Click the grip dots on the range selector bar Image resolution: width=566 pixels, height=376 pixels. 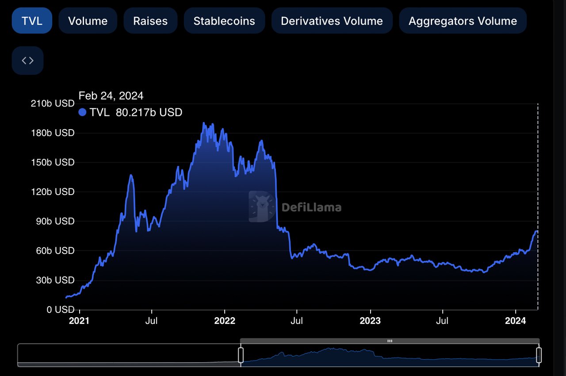pyautogui.click(x=390, y=341)
